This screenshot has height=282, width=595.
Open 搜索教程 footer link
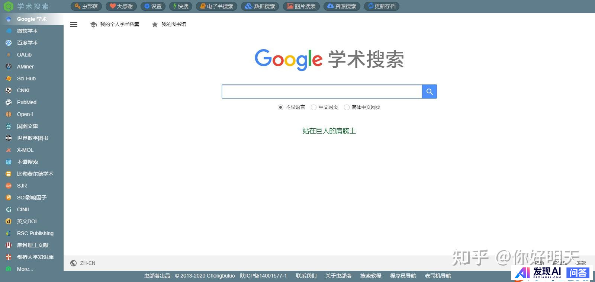[371, 276]
